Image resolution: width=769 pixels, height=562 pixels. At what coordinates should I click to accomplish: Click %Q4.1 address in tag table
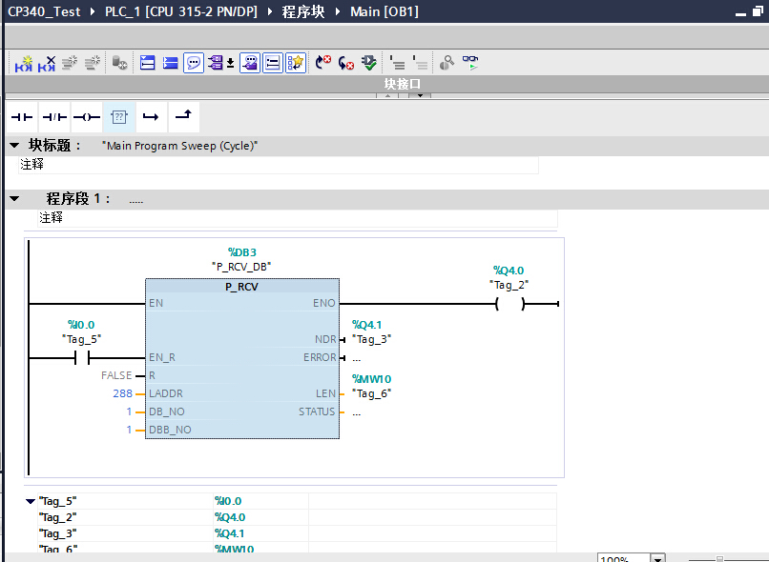click(x=230, y=533)
